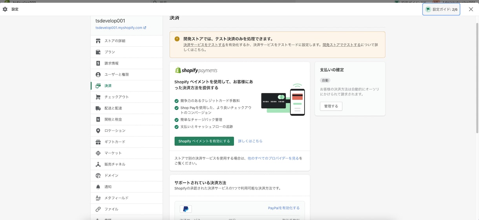Open ギフトカード settings

126,142
